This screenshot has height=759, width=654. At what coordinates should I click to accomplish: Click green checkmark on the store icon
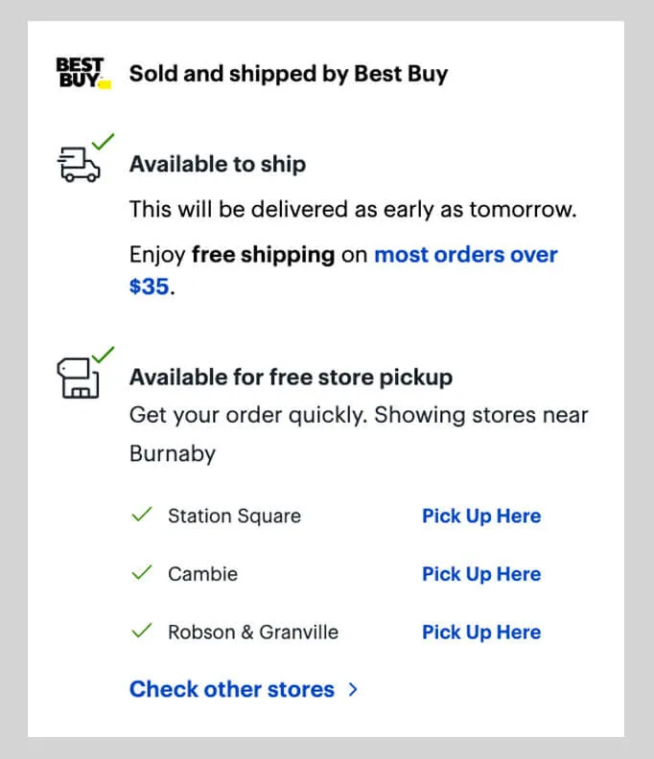click(103, 353)
